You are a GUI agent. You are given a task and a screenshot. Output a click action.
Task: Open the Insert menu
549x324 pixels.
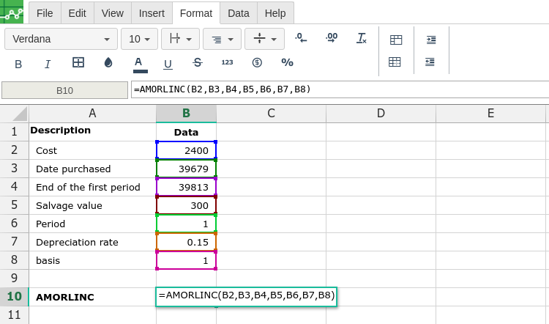point(152,13)
